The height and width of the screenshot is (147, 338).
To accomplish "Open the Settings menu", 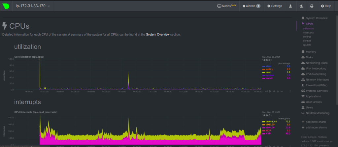I will click(275, 6).
